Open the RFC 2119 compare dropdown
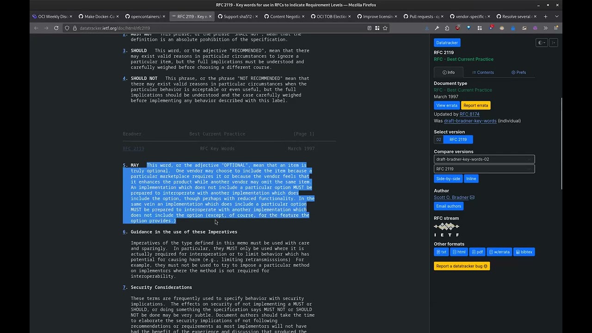592x333 pixels. (x=484, y=169)
